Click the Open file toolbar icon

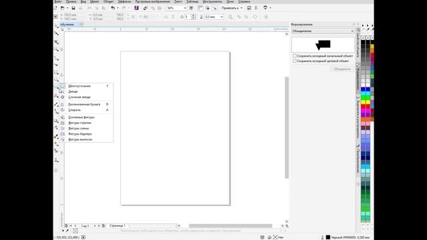point(62,8)
